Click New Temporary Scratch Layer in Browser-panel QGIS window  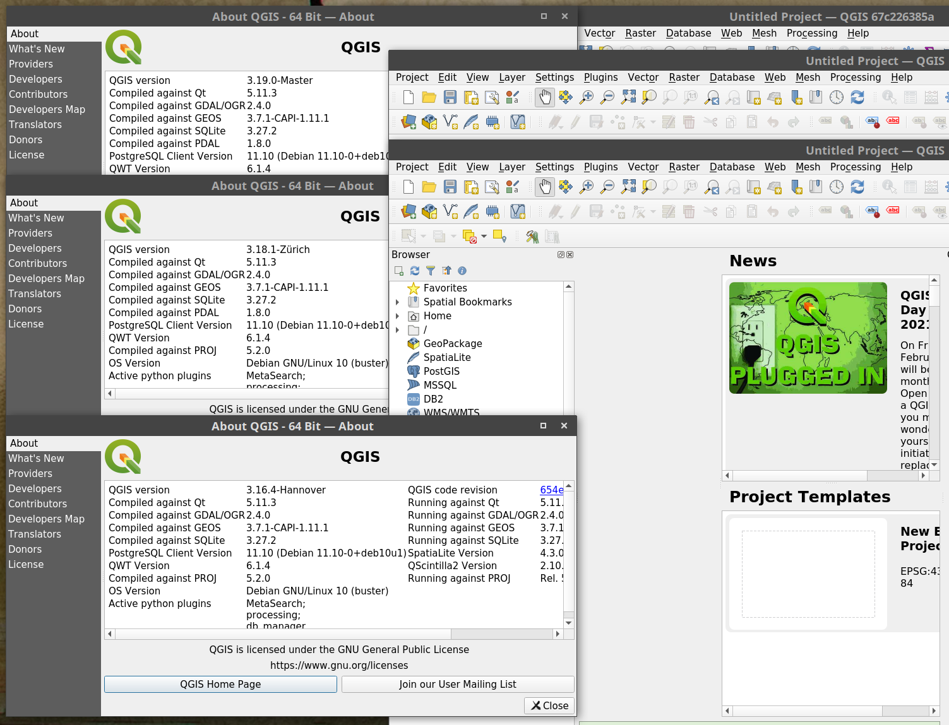(492, 211)
